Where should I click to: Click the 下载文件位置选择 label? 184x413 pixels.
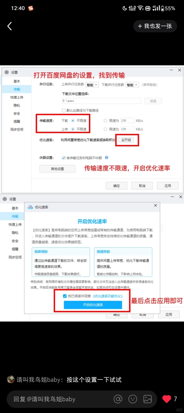pos(75,94)
